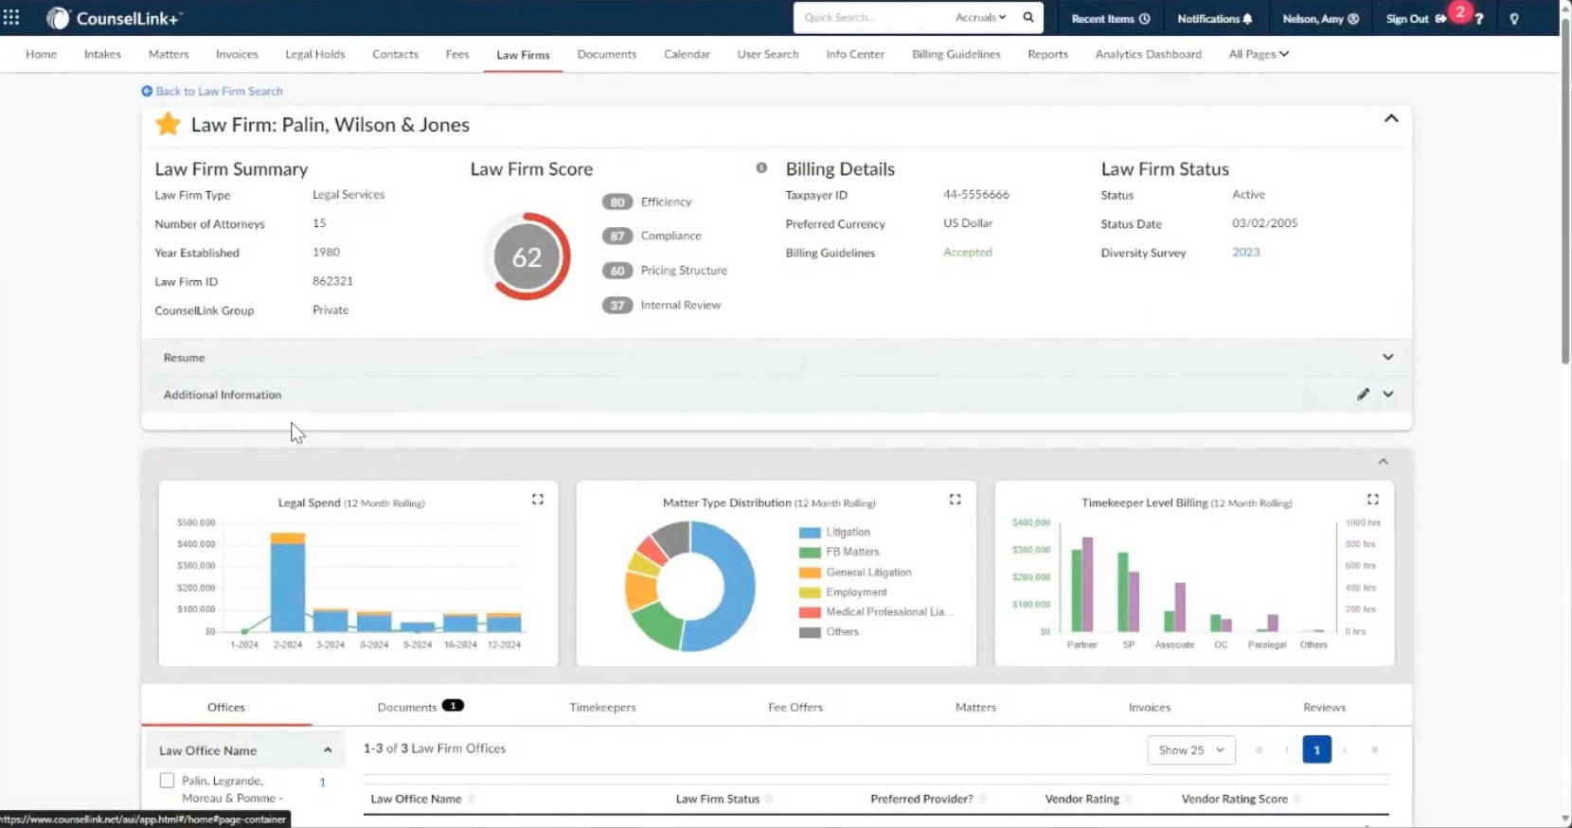
Task: Open the Legal Holds page
Action: (x=315, y=54)
